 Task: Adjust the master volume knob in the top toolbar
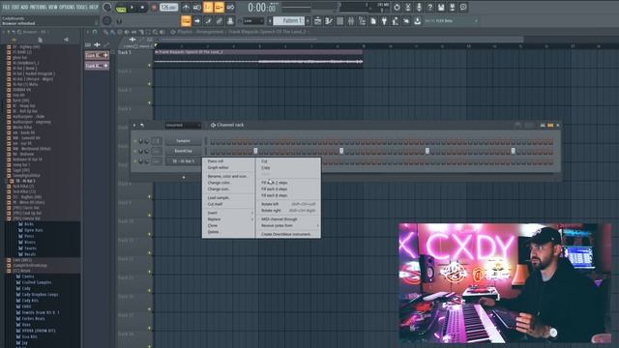click(x=107, y=7)
